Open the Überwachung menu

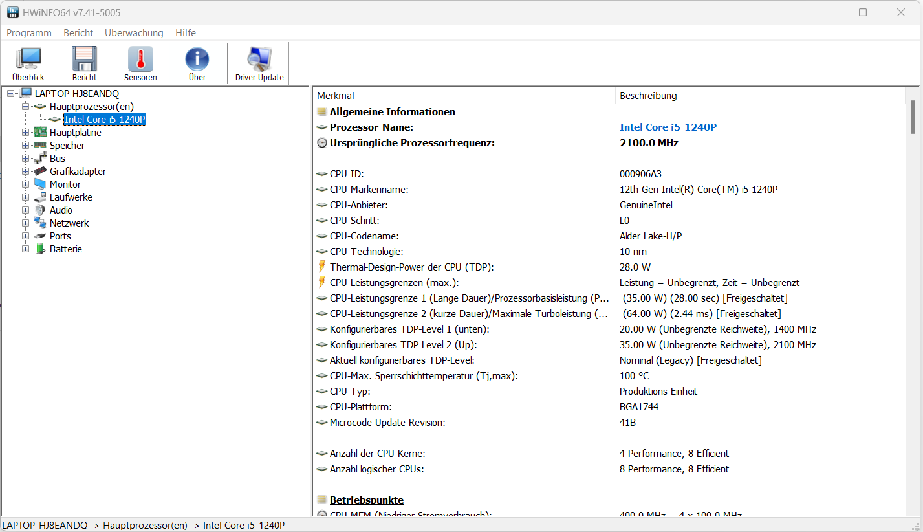pos(134,33)
